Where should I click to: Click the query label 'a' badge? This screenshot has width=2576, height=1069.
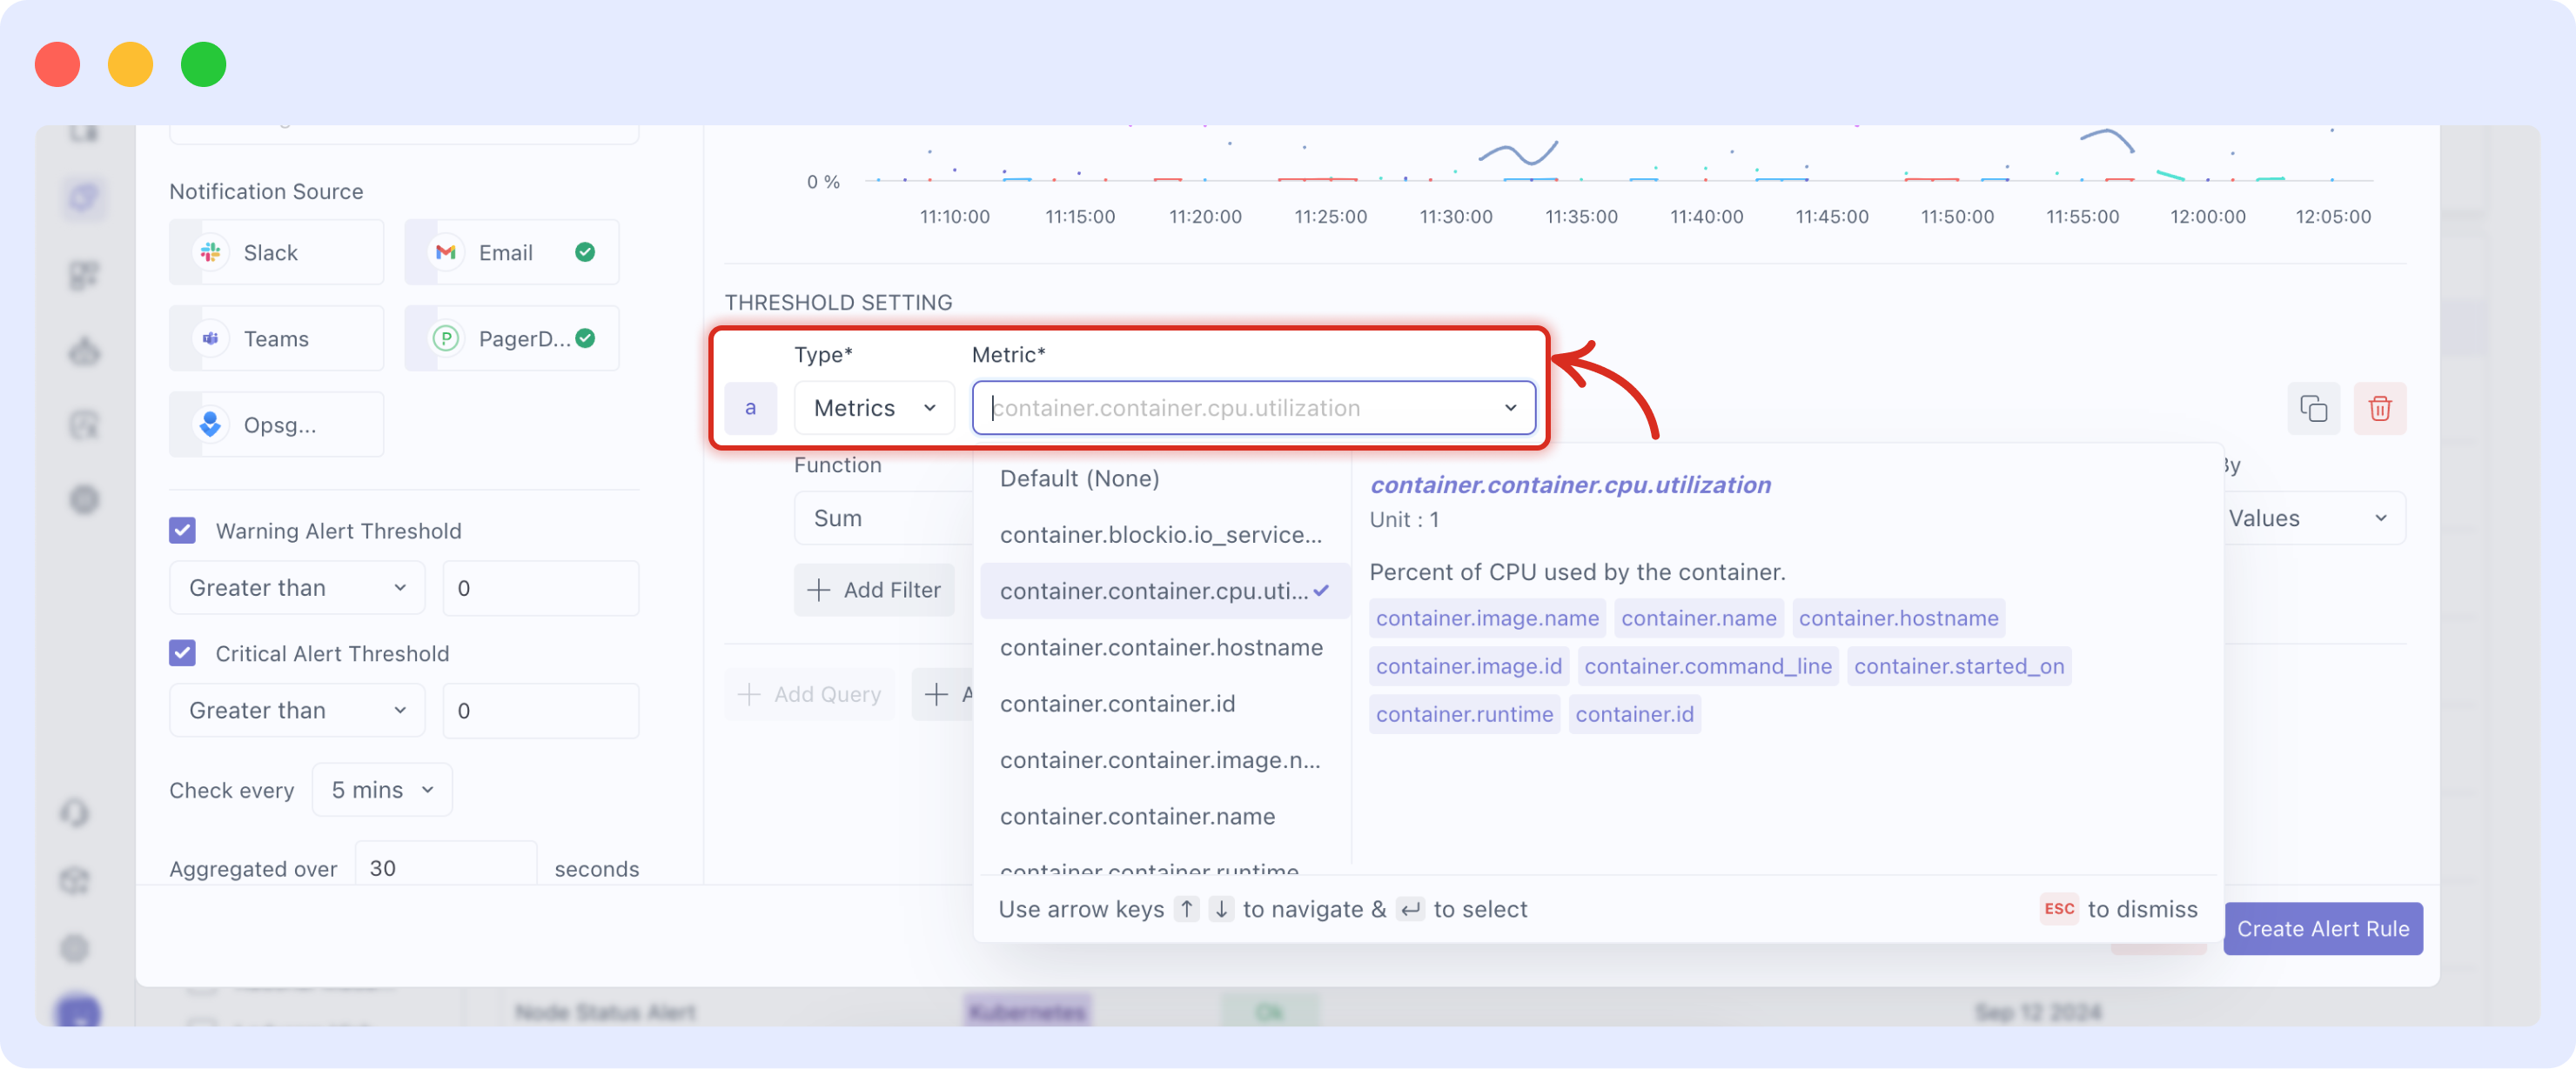point(750,408)
